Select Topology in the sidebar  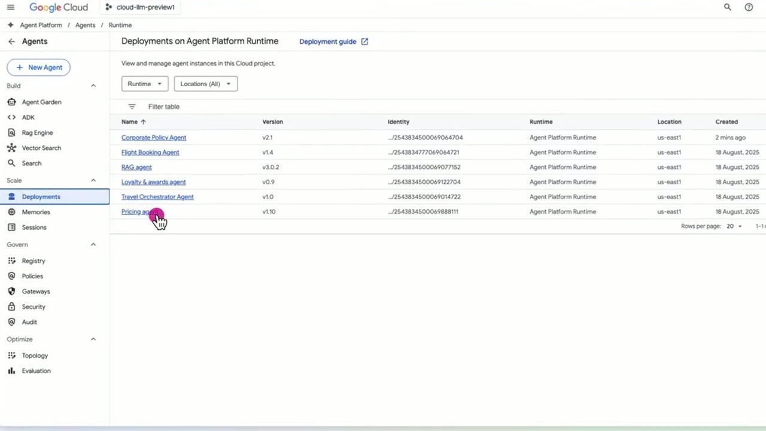[35, 355]
